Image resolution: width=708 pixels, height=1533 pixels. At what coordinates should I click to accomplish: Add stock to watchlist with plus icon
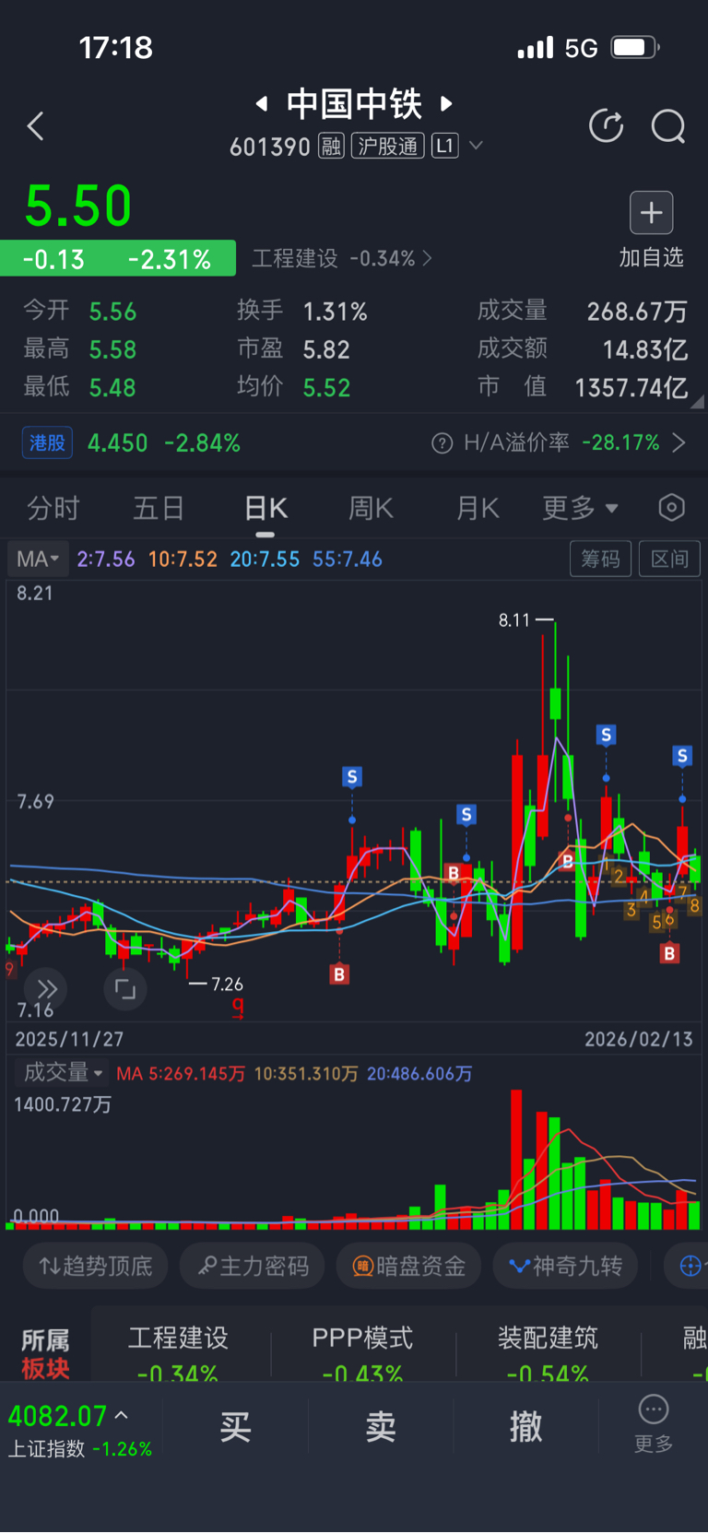[651, 213]
